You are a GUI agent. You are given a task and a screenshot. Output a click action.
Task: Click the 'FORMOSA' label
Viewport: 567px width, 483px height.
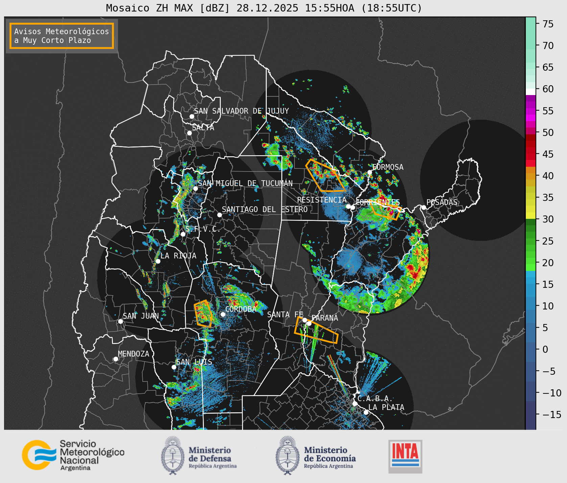point(388,167)
